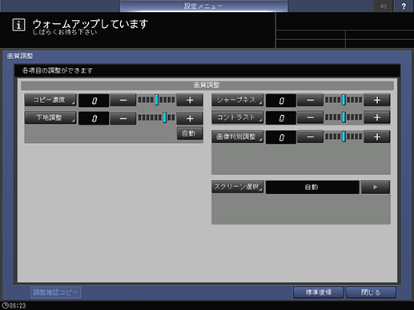Increase コピー濃度 with plus button
Screen dimensions: 414x310
coord(190,100)
